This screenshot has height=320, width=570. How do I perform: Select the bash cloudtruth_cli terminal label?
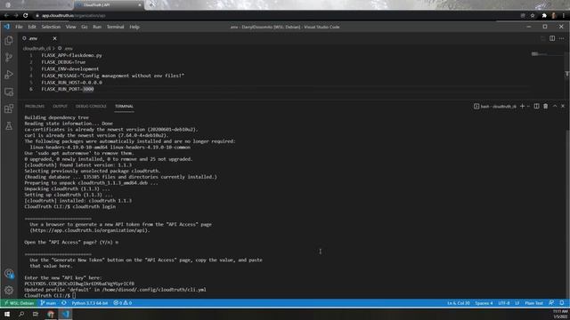[495, 107]
